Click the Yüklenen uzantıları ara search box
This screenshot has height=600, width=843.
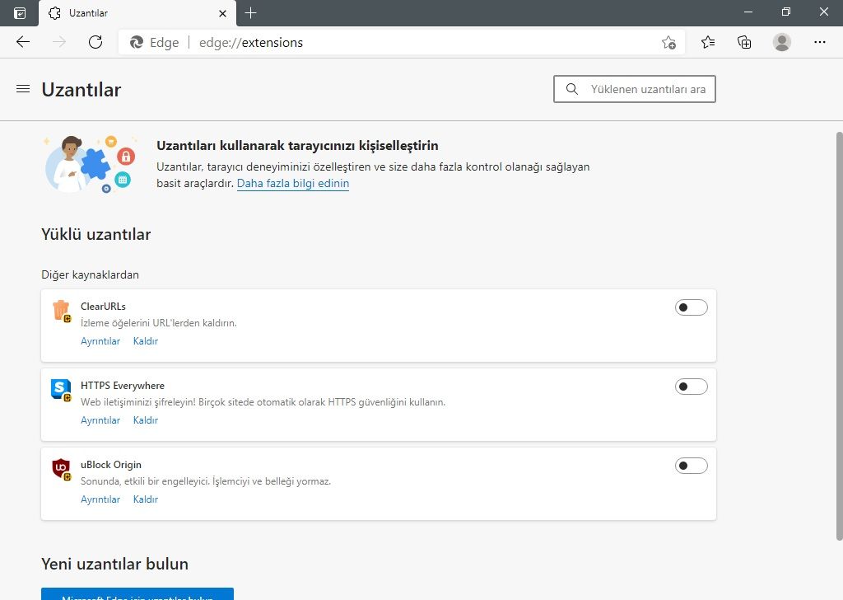(635, 89)
